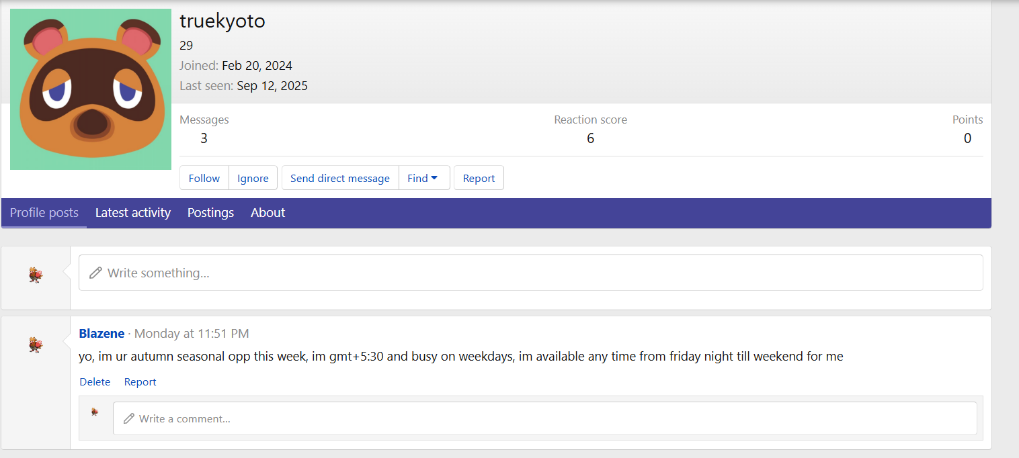This screenshot has height=458, width=1019.
Task: Click the Reaction score value 6
Action: [x=590, y=138]
